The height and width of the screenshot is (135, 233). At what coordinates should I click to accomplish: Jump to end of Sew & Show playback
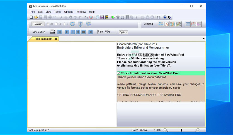pos(90,32)
